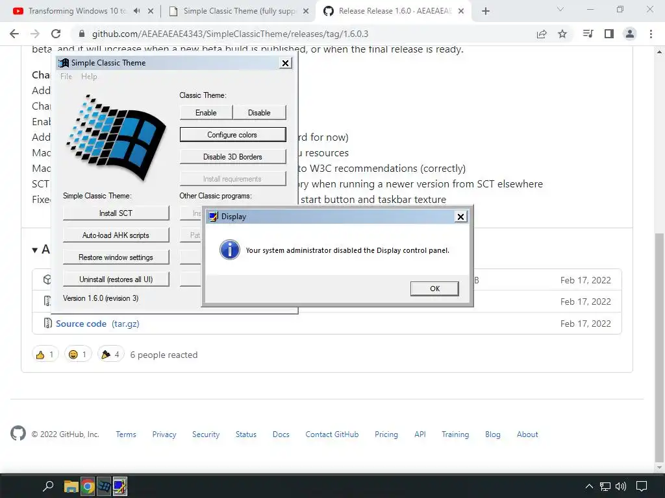The height and width of the screenshot is (498, 665).
Task: Open the media controls icon
Action: tap(588, 34)
